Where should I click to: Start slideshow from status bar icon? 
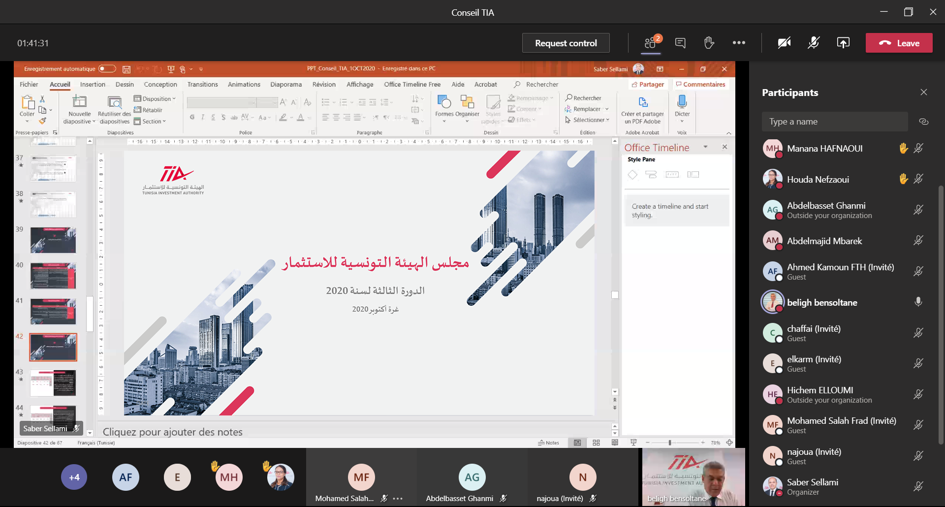click(633, 443)
